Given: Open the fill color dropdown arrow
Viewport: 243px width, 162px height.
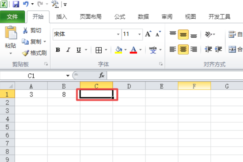Looking at the screenshot, I should [x=126, y=50].
